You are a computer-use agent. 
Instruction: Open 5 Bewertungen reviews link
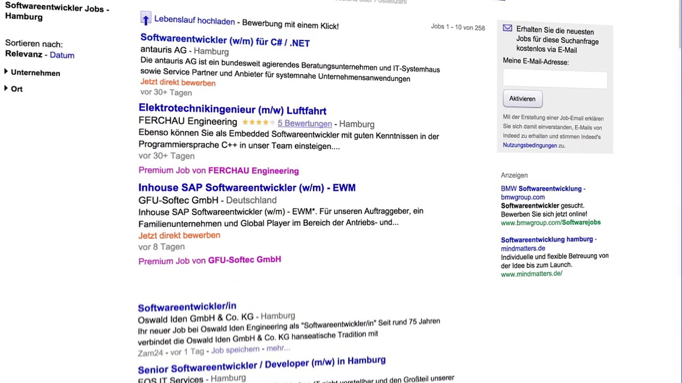coord(304,123)
